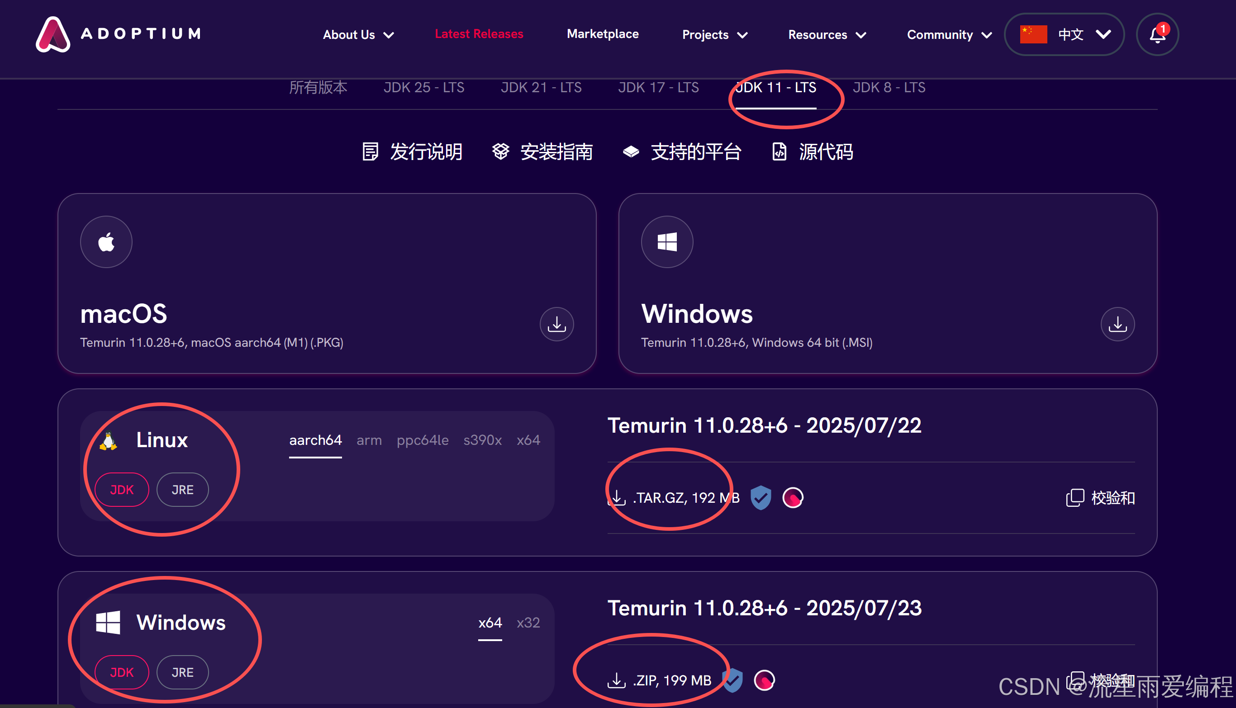Click the macOS Temurin download card
The image size is (1236, 708).
click(x=327, y=283)
